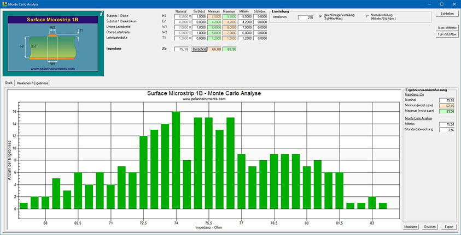Click the H1 Tol (Abs) field
The height and width of the screenshot is (235, 461).
coord(198,16)
